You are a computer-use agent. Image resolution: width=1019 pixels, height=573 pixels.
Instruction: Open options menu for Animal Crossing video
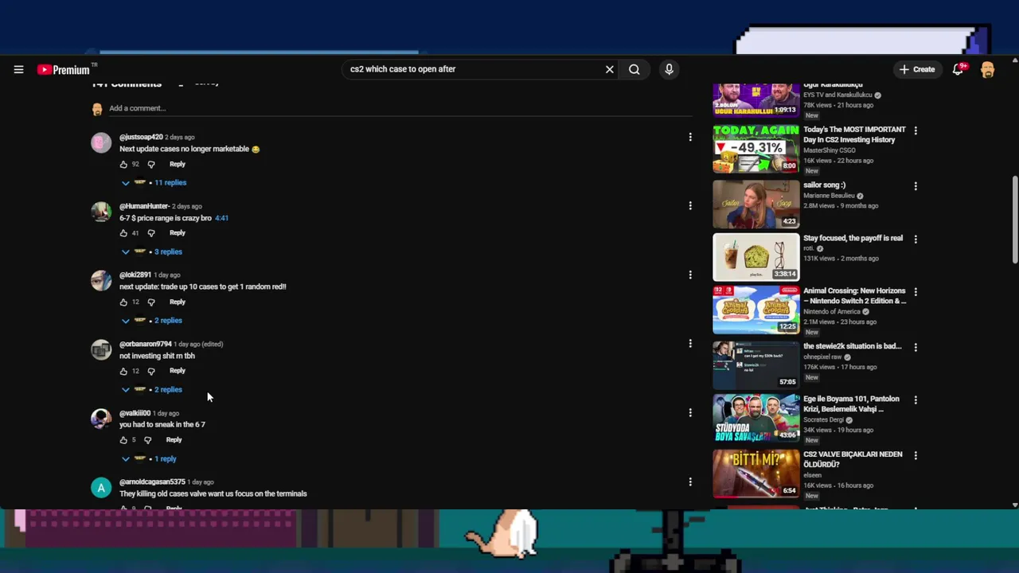coord(916,292)
